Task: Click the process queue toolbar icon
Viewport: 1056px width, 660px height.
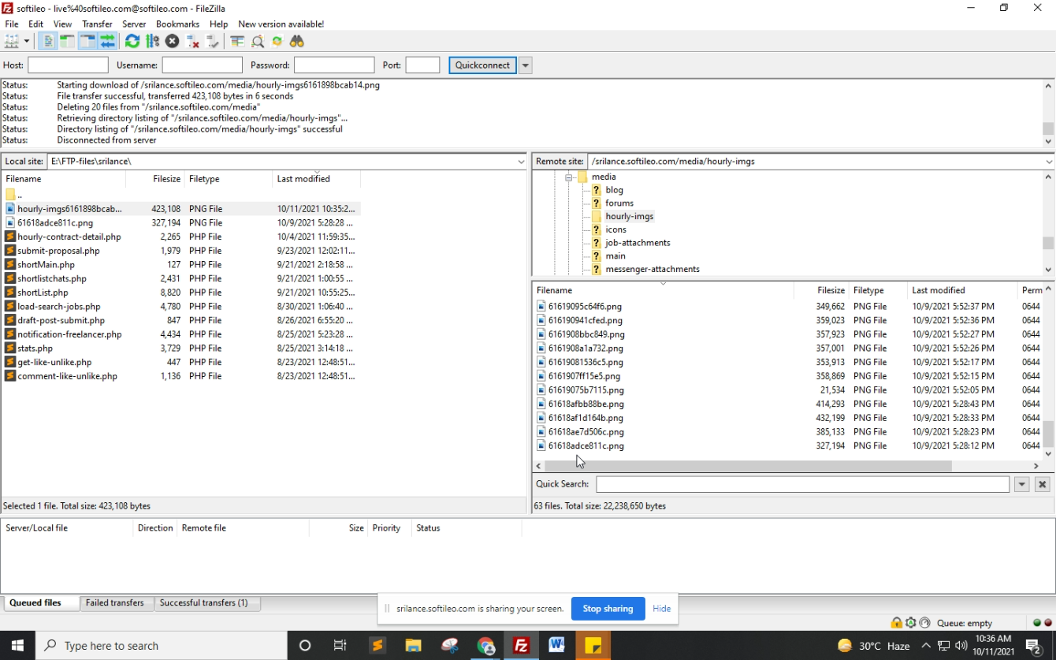Action: point(152,42)
